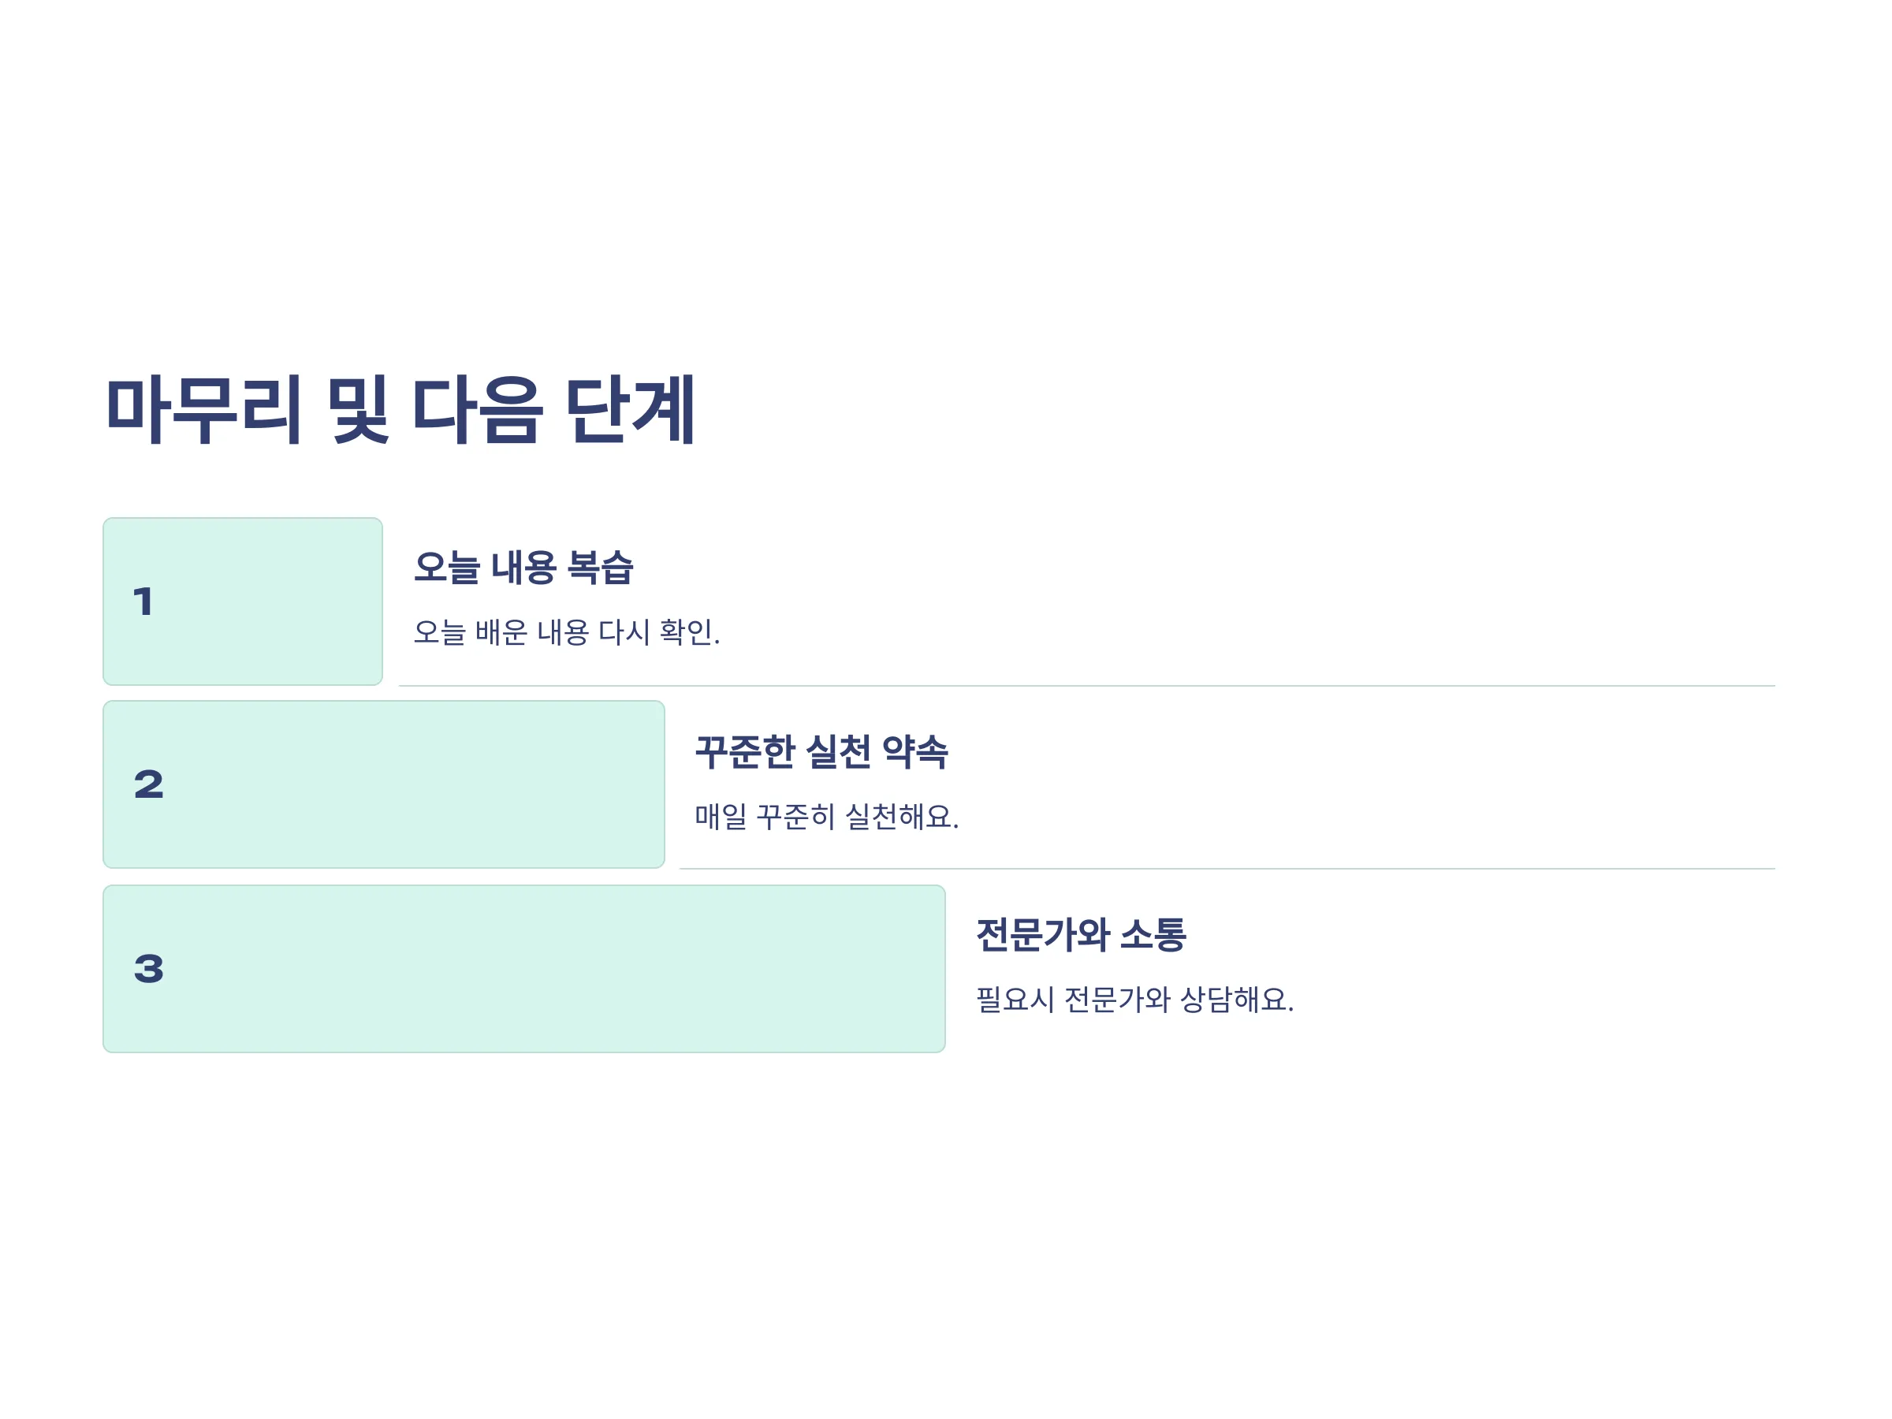Select description 매일 꾸준히 실천해요
Screen dimensions: 1892x1419
click(x=826, y=816)
